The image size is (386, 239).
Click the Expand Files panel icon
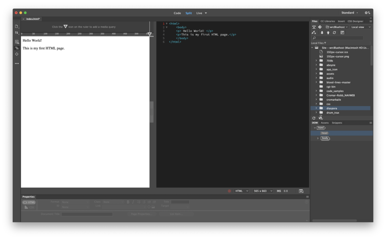click(342, 33)
